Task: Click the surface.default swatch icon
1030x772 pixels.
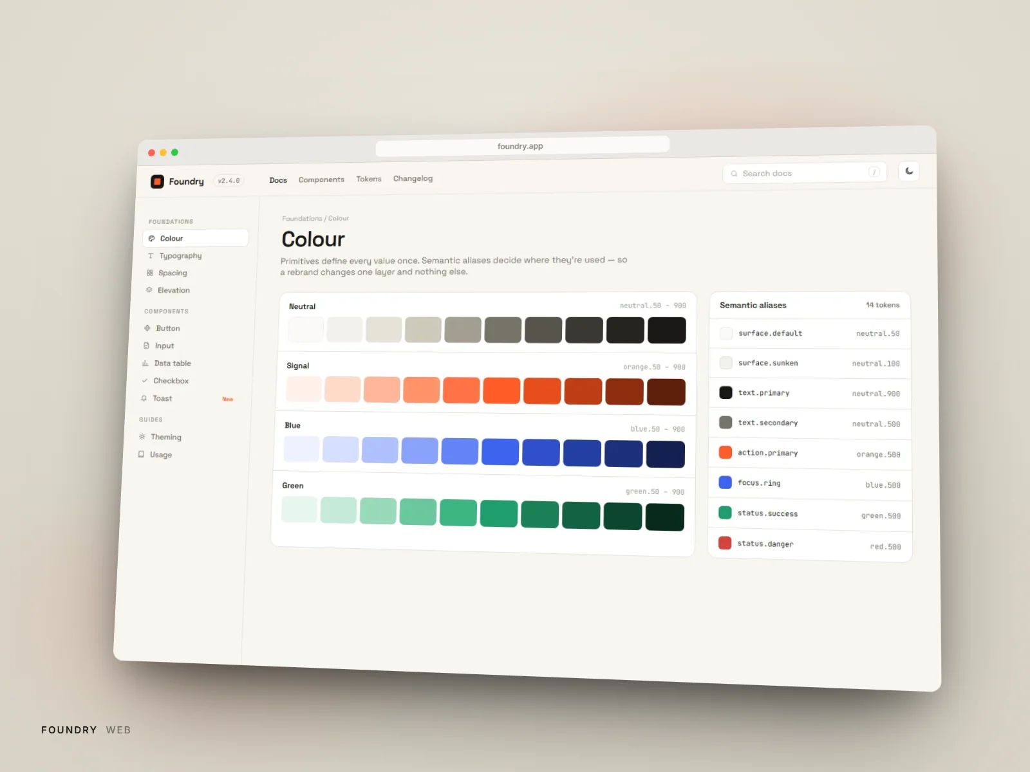Action: tap(726, 333)
